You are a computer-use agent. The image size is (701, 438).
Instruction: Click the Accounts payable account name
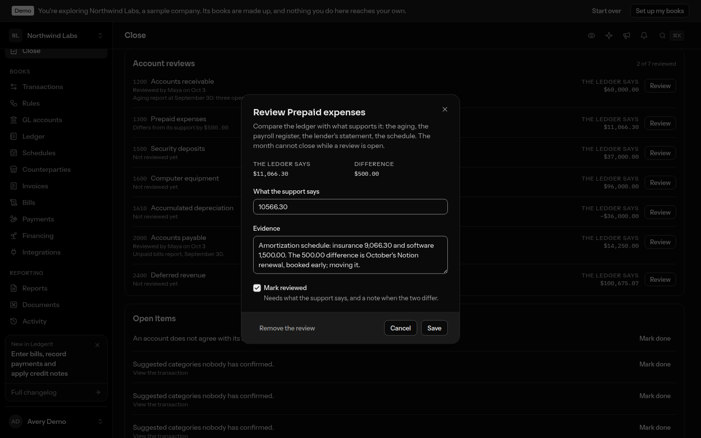tap(179, 237)
